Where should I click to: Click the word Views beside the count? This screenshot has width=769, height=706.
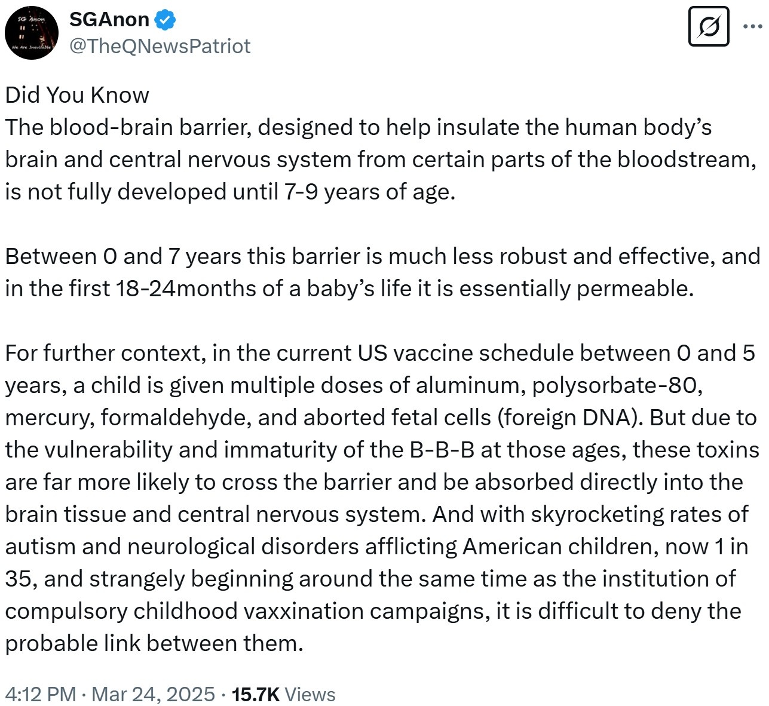point(310,694)
